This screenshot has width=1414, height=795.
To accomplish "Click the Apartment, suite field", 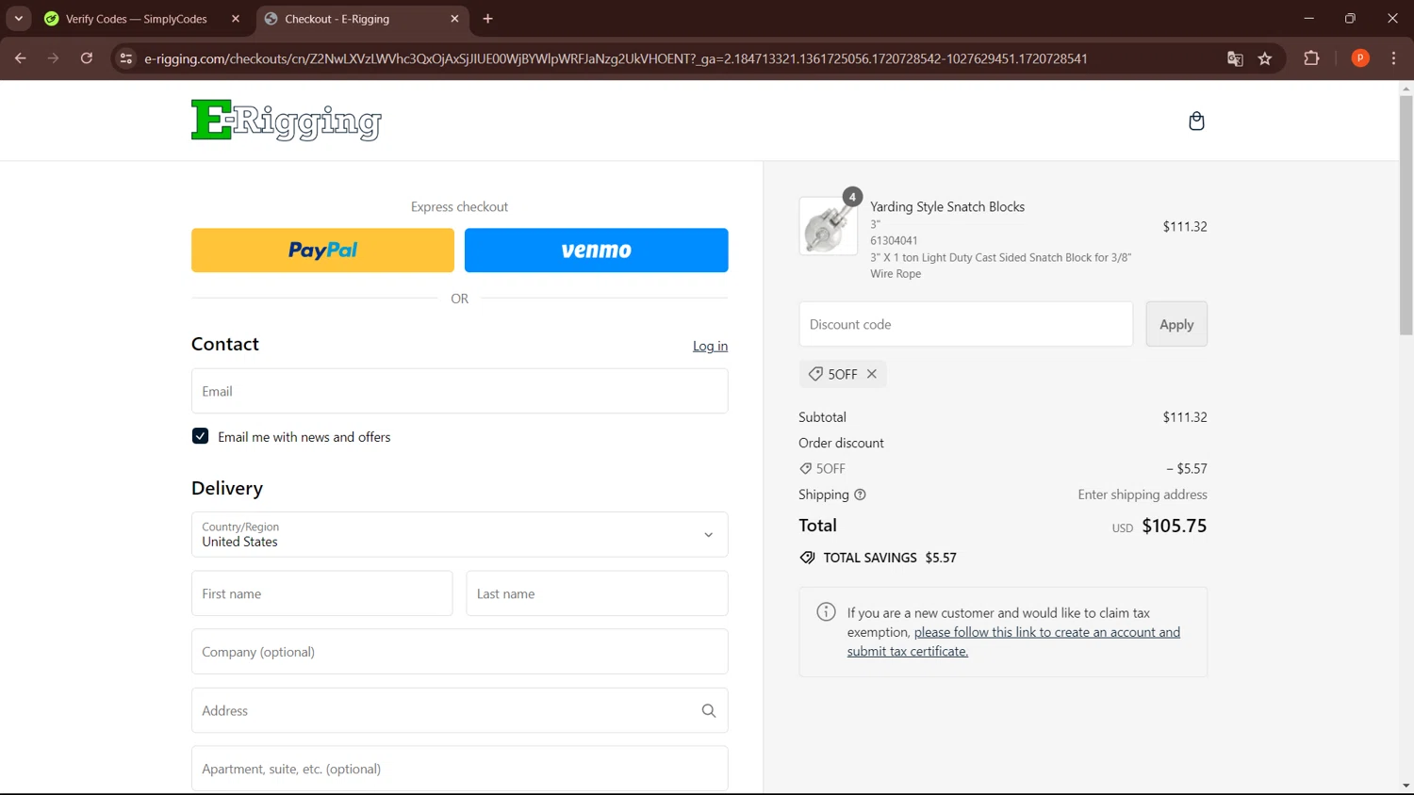I will click(x=460, y=769).
